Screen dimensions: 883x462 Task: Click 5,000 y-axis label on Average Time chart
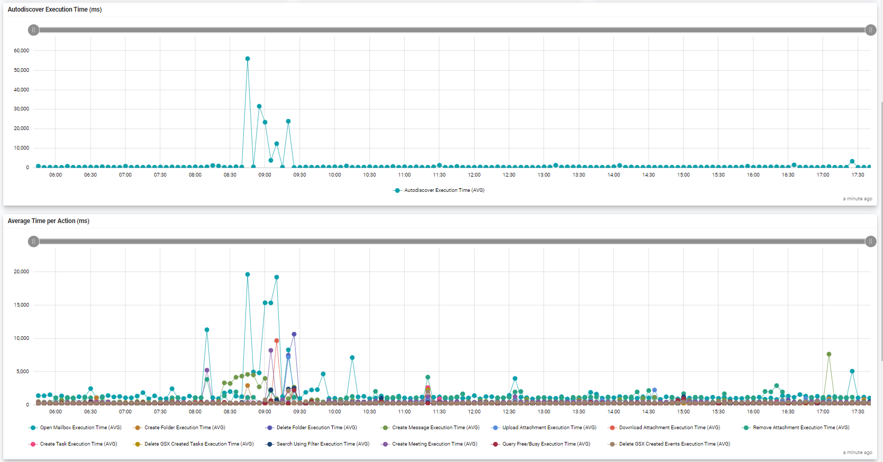point(23,372)
